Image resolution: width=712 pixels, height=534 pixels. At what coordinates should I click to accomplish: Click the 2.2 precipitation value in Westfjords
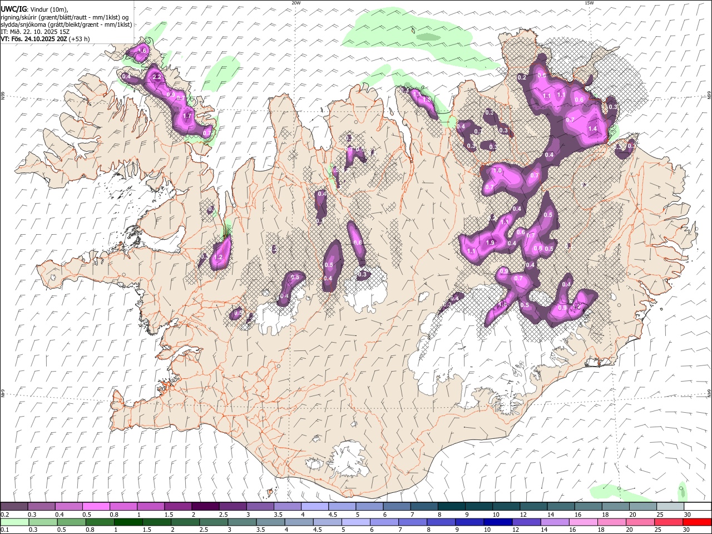pyautogui.click(x=156, y=77)
